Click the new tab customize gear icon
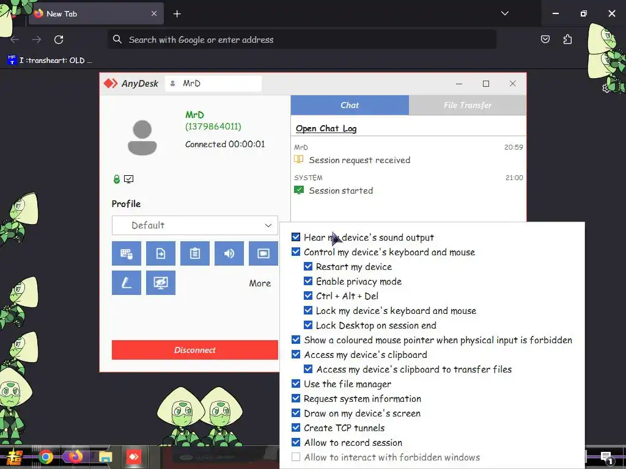 (606, 89)
